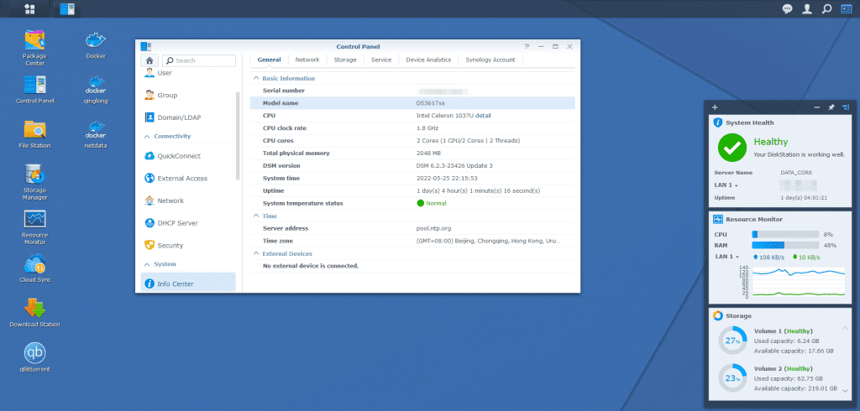Open QuickConnect settings
The width and height of the screenshot is (860, 411).
coord(188,156)
